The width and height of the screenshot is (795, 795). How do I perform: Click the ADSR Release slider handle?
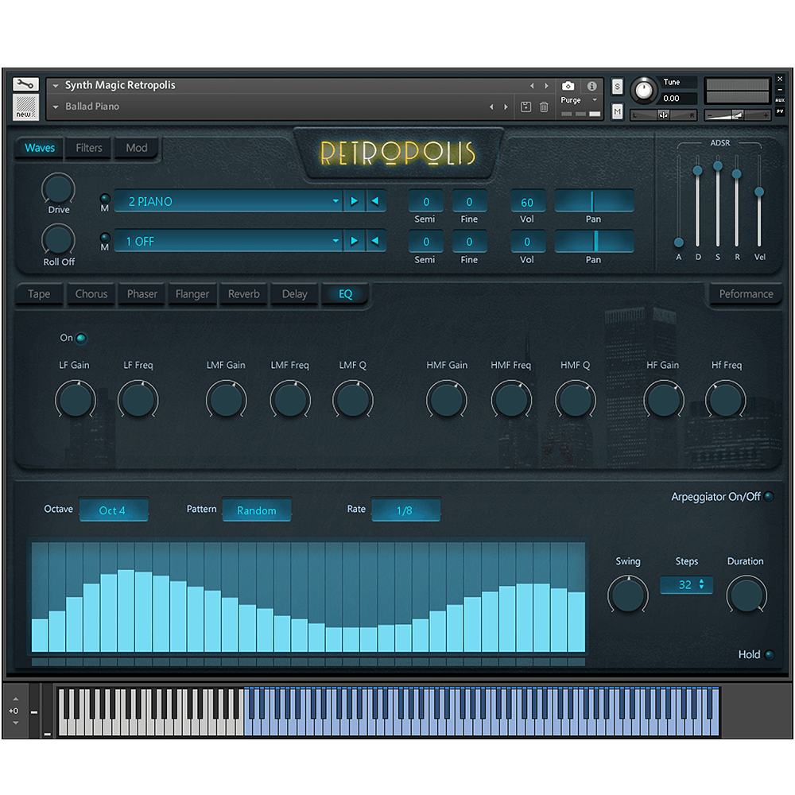737,174
